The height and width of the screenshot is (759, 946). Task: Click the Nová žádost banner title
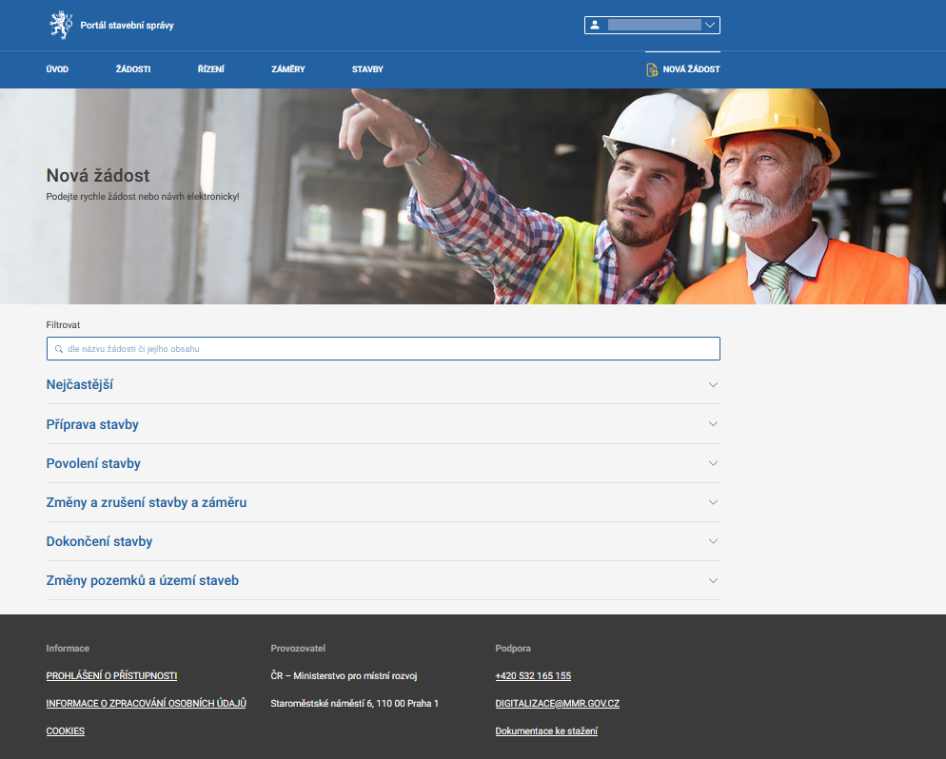point(98,175)
